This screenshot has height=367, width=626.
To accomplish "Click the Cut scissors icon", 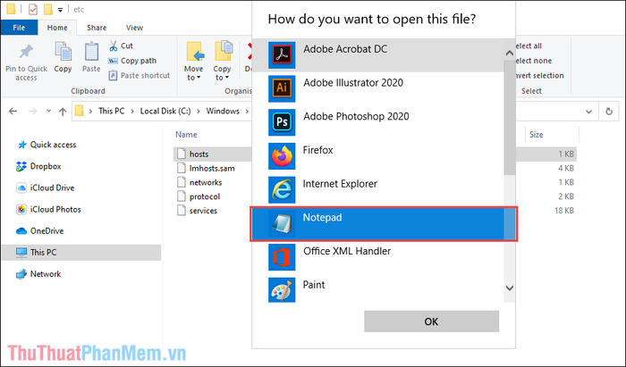I will 114,46.
